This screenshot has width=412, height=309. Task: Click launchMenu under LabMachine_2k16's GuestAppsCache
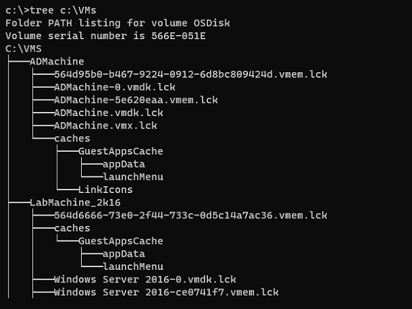(x=133, y=266)
